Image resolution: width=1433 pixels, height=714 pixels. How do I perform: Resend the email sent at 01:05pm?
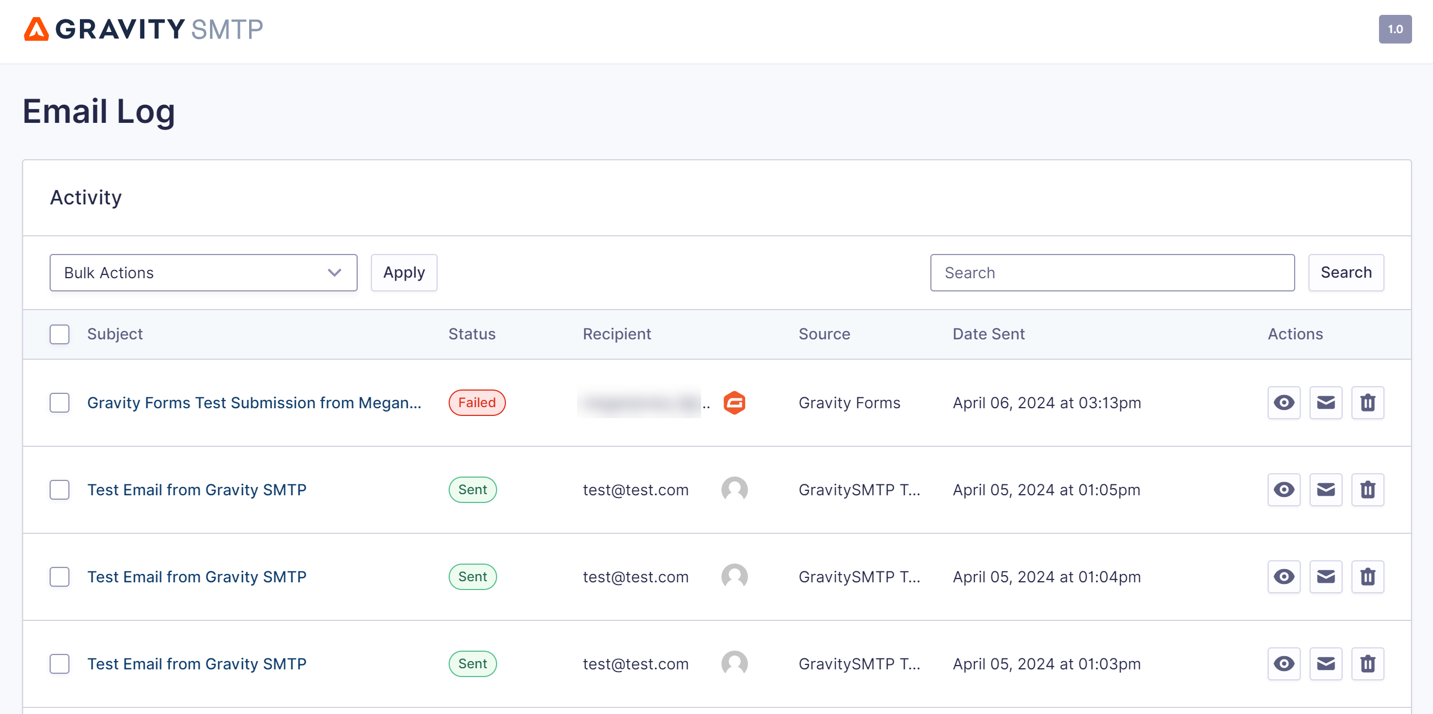click(x=1326, y=490)
